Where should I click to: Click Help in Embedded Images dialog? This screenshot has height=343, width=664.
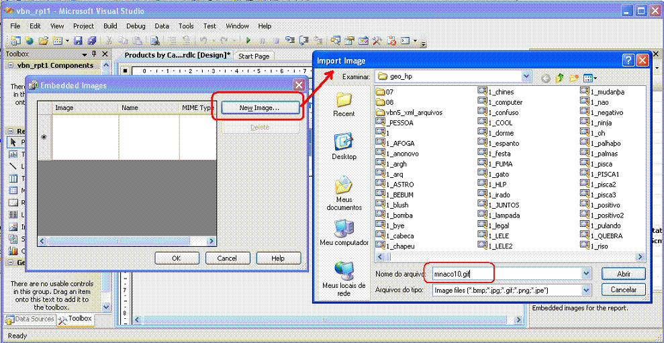278,258
